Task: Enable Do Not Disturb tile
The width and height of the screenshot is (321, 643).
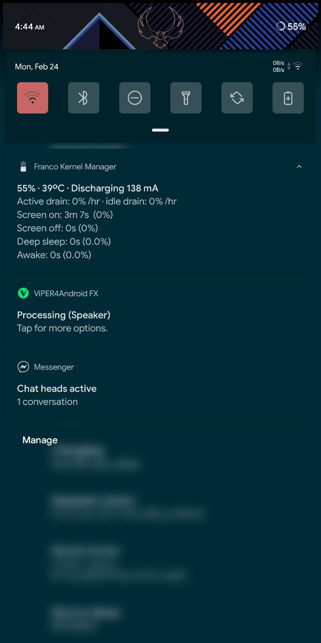Action: [x=135, y=98]
